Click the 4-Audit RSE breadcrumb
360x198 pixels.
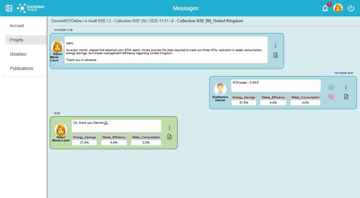coord(95,21)
